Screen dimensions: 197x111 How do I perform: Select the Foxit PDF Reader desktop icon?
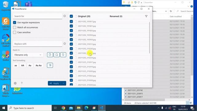pos(6,24)
